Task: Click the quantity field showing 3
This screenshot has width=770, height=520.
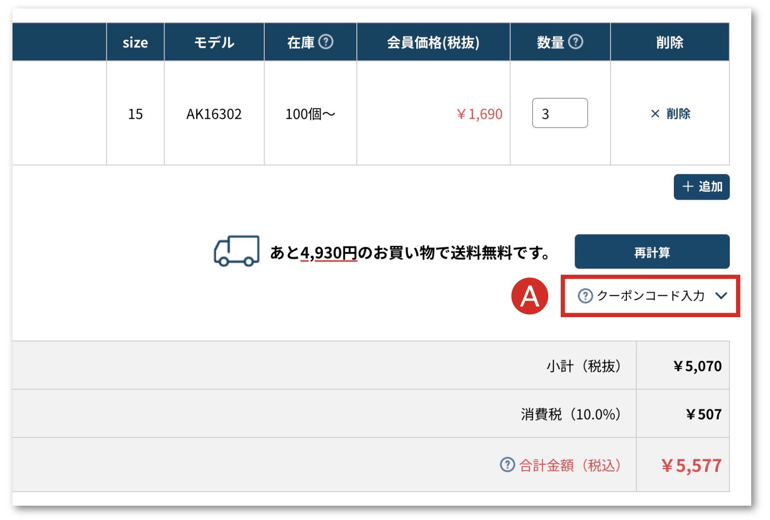Action: click(560, 113)
